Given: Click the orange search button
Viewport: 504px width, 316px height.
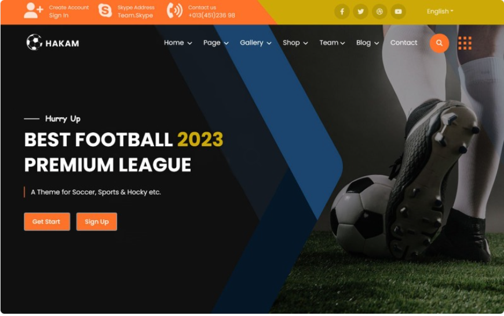Looking at the screenshot, I should [x=439, y=43].
